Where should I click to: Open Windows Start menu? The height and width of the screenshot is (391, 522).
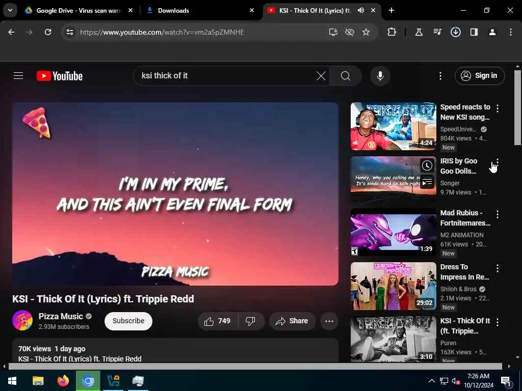point(12,381)
